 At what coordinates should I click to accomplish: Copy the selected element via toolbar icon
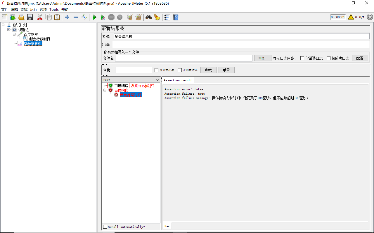click(49, 17)
